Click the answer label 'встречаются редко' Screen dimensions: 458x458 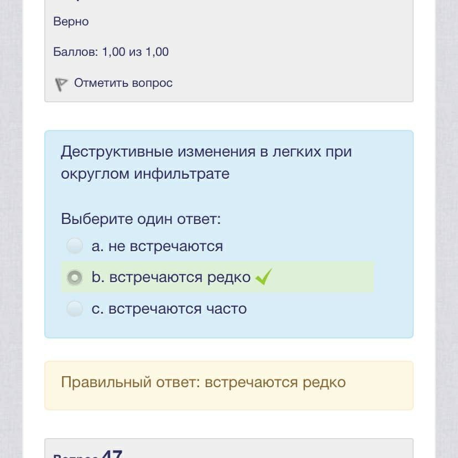tap(180, 277)
